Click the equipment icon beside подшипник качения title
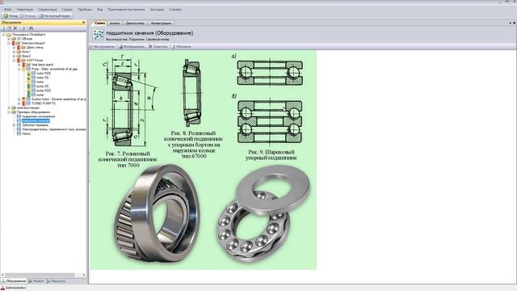The image size is (517, 291). click(x=98, y=34)
